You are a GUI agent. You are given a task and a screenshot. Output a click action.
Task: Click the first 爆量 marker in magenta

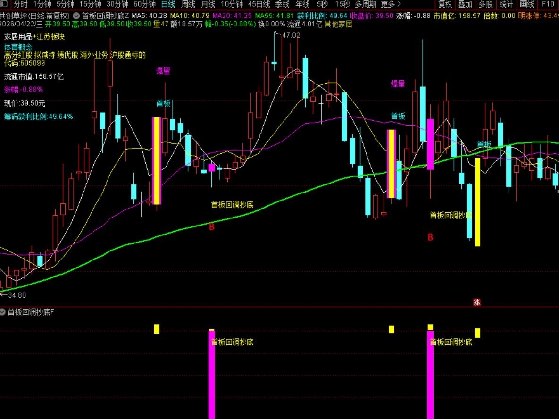coord(163,71)
